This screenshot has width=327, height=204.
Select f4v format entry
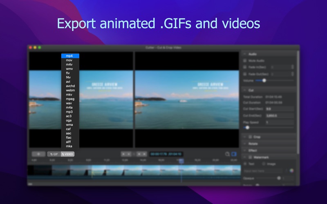point(70,77)
